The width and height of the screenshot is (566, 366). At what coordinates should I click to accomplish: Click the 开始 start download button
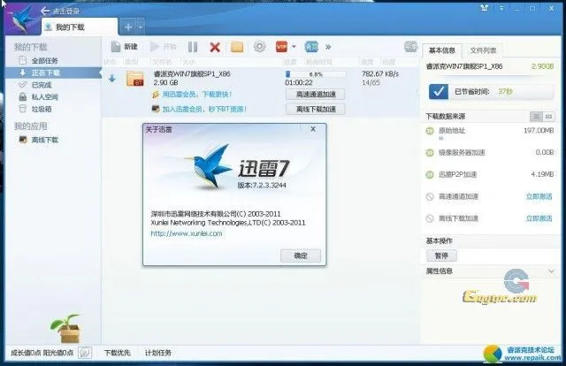click(x=163, y=47)
